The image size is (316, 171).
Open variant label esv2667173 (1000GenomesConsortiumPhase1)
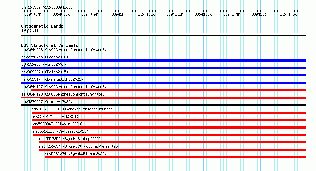point(74,109)
